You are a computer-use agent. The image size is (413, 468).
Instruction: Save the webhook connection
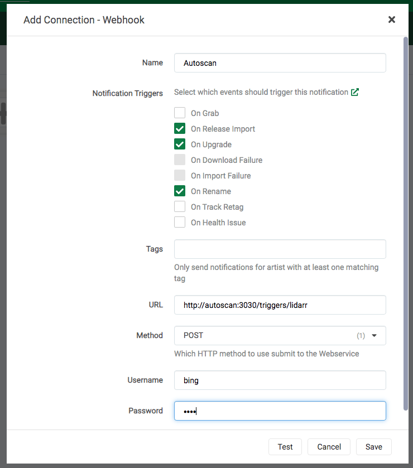pyautogui.click(x=373, y=447)
